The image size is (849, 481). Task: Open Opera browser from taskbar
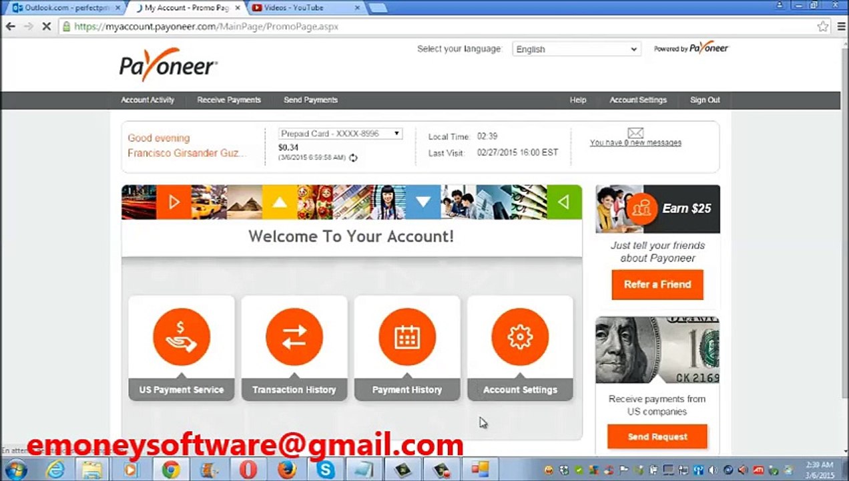point(248,470)
